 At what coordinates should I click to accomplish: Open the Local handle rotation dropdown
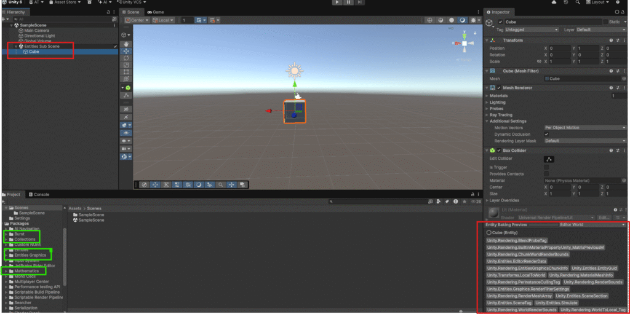(x=163, y=20)
